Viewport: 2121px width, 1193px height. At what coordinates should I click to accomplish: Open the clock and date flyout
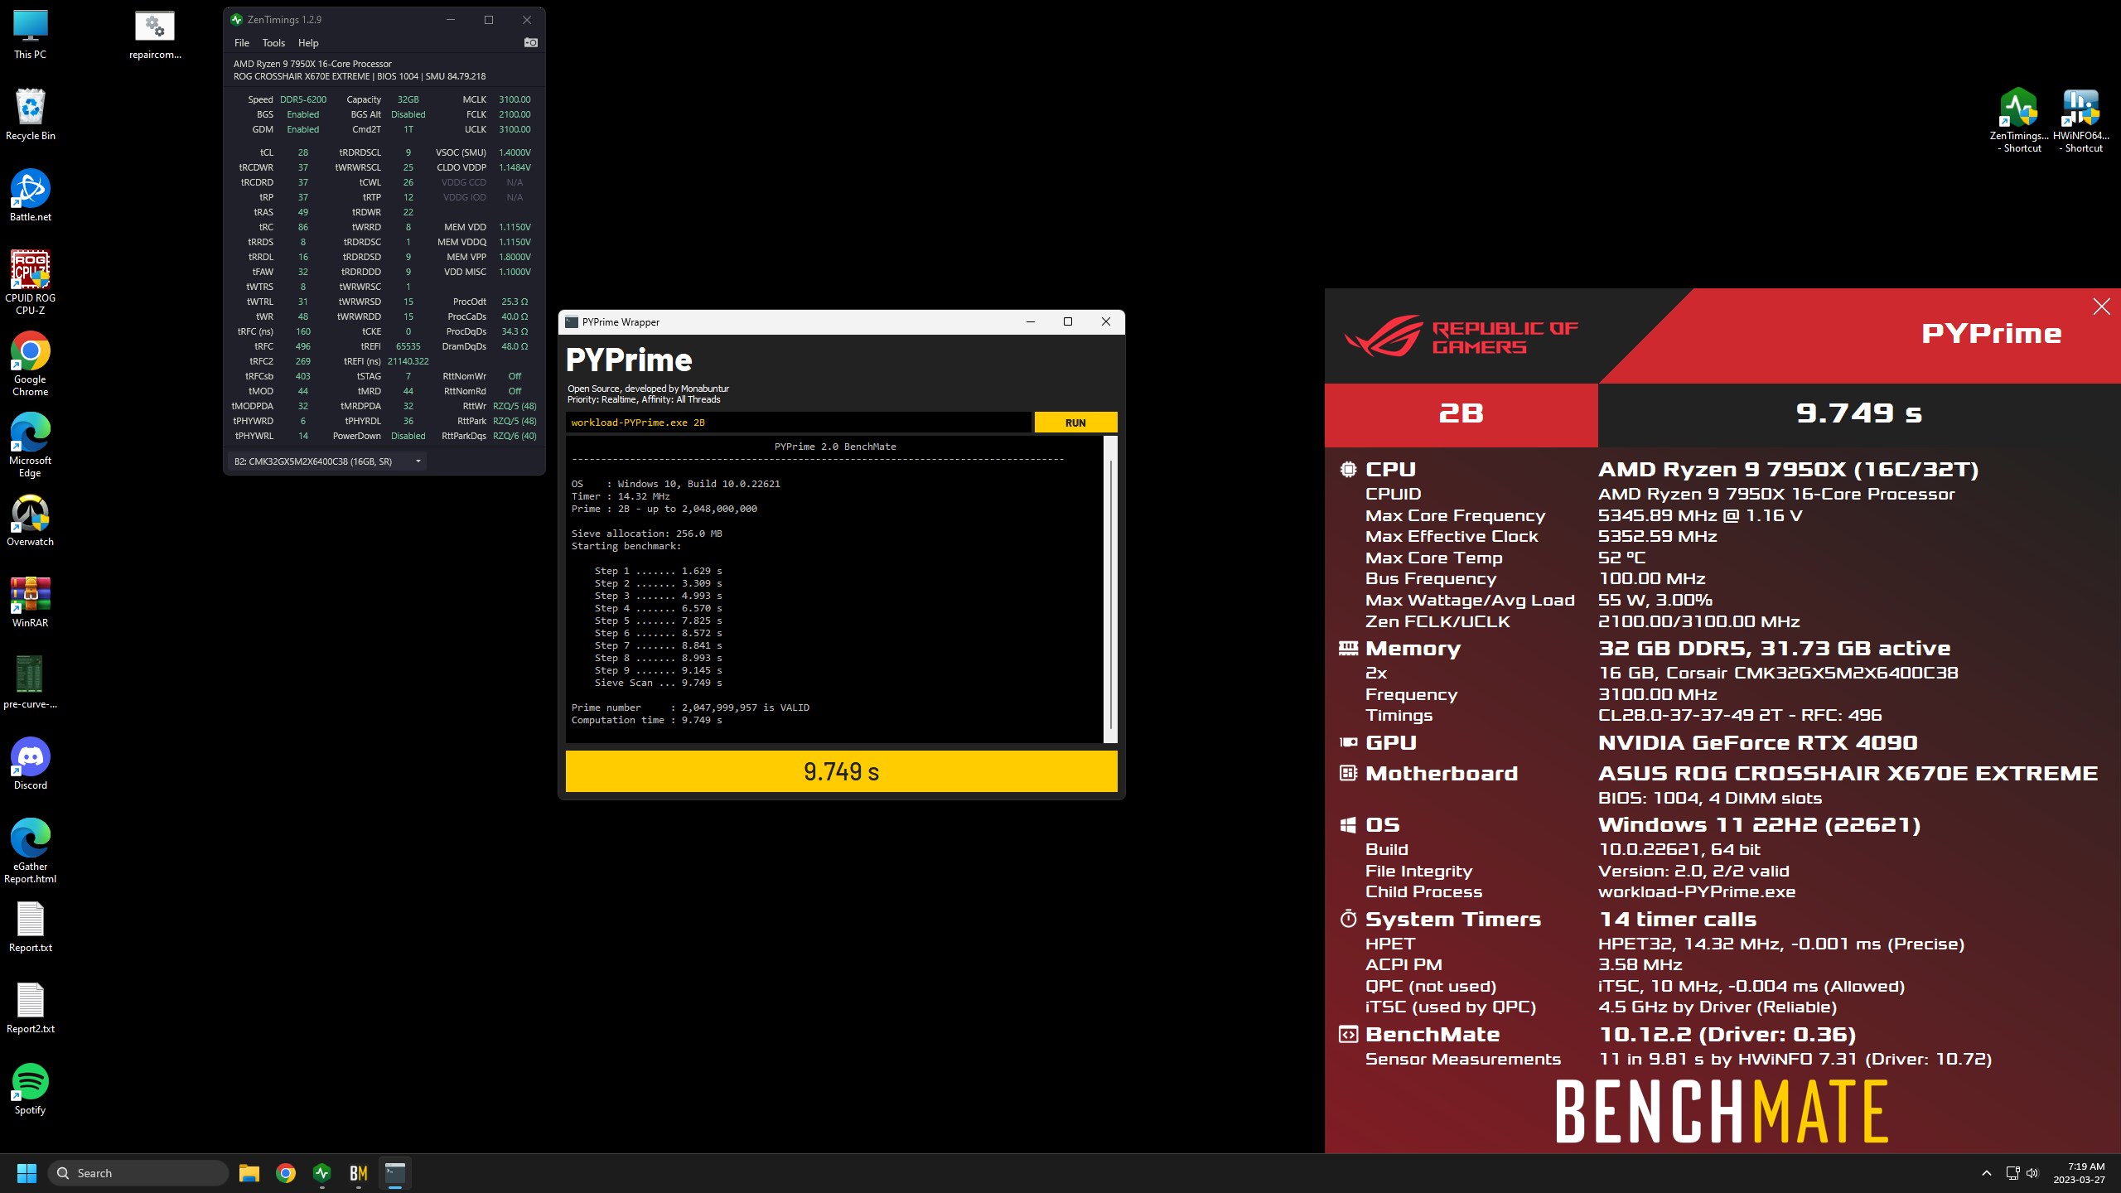coord(2080,1173)
